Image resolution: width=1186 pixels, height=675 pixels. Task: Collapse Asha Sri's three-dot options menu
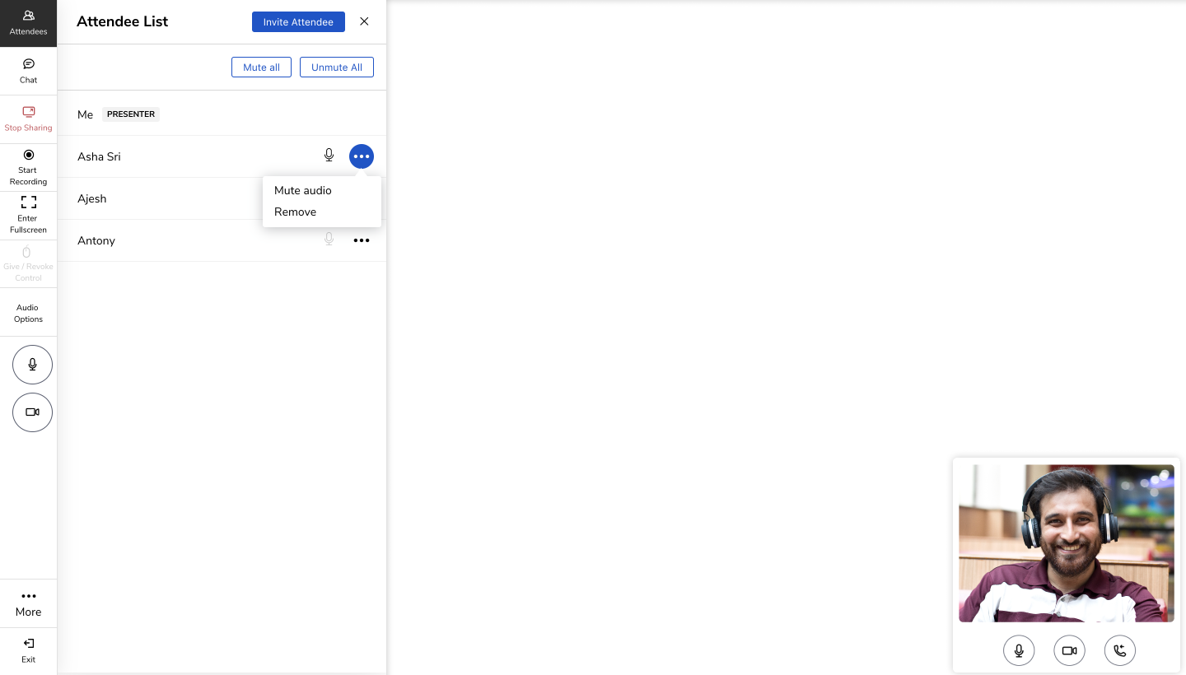point(362,156)
